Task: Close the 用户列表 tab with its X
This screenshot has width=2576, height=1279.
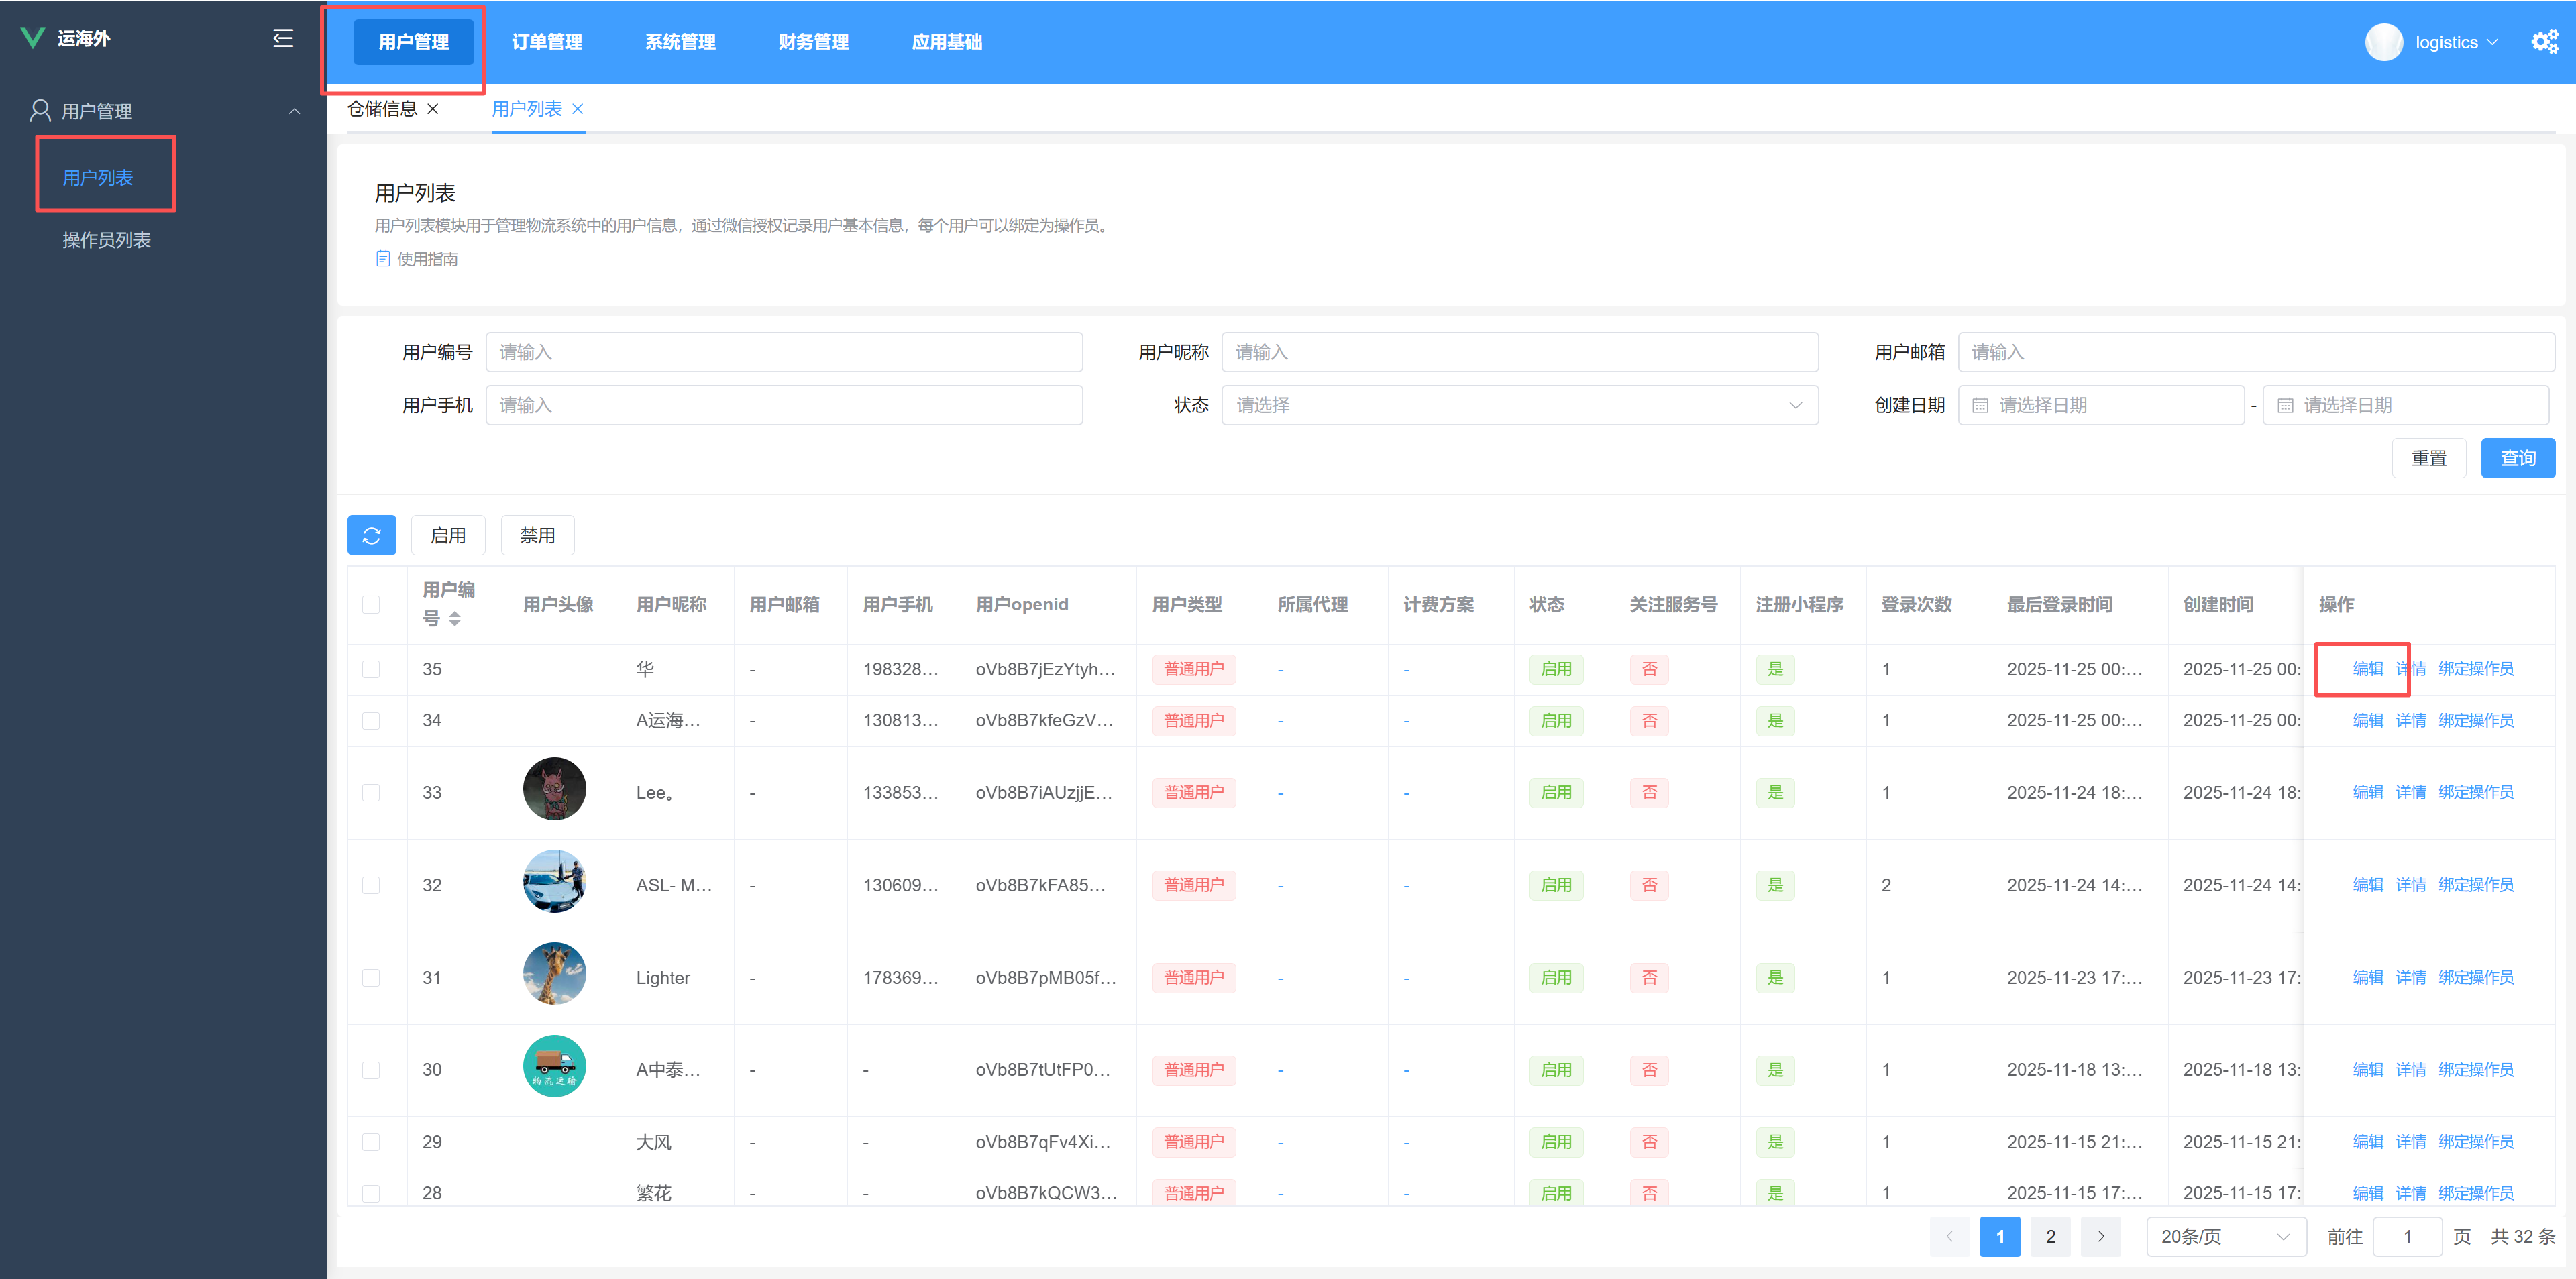Action: pyautogui.click(x=578, y=109)
